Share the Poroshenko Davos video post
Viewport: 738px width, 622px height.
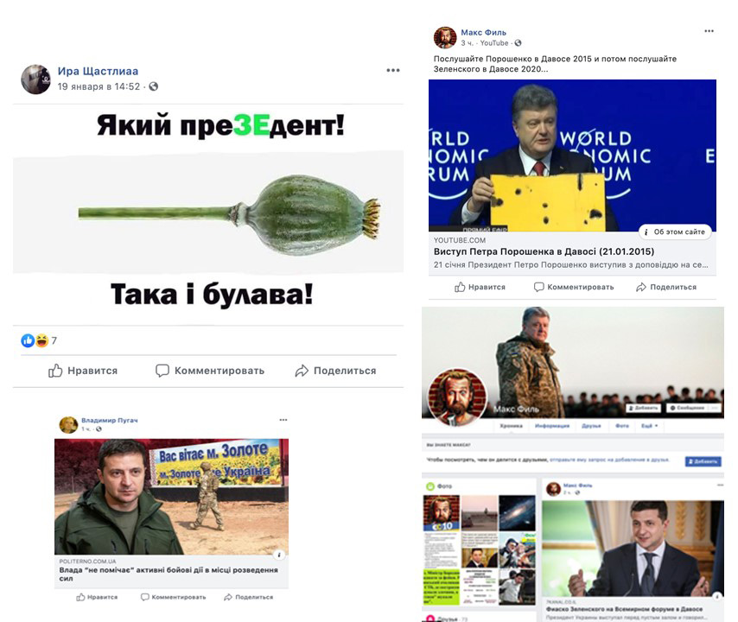[x=666, y=287]
